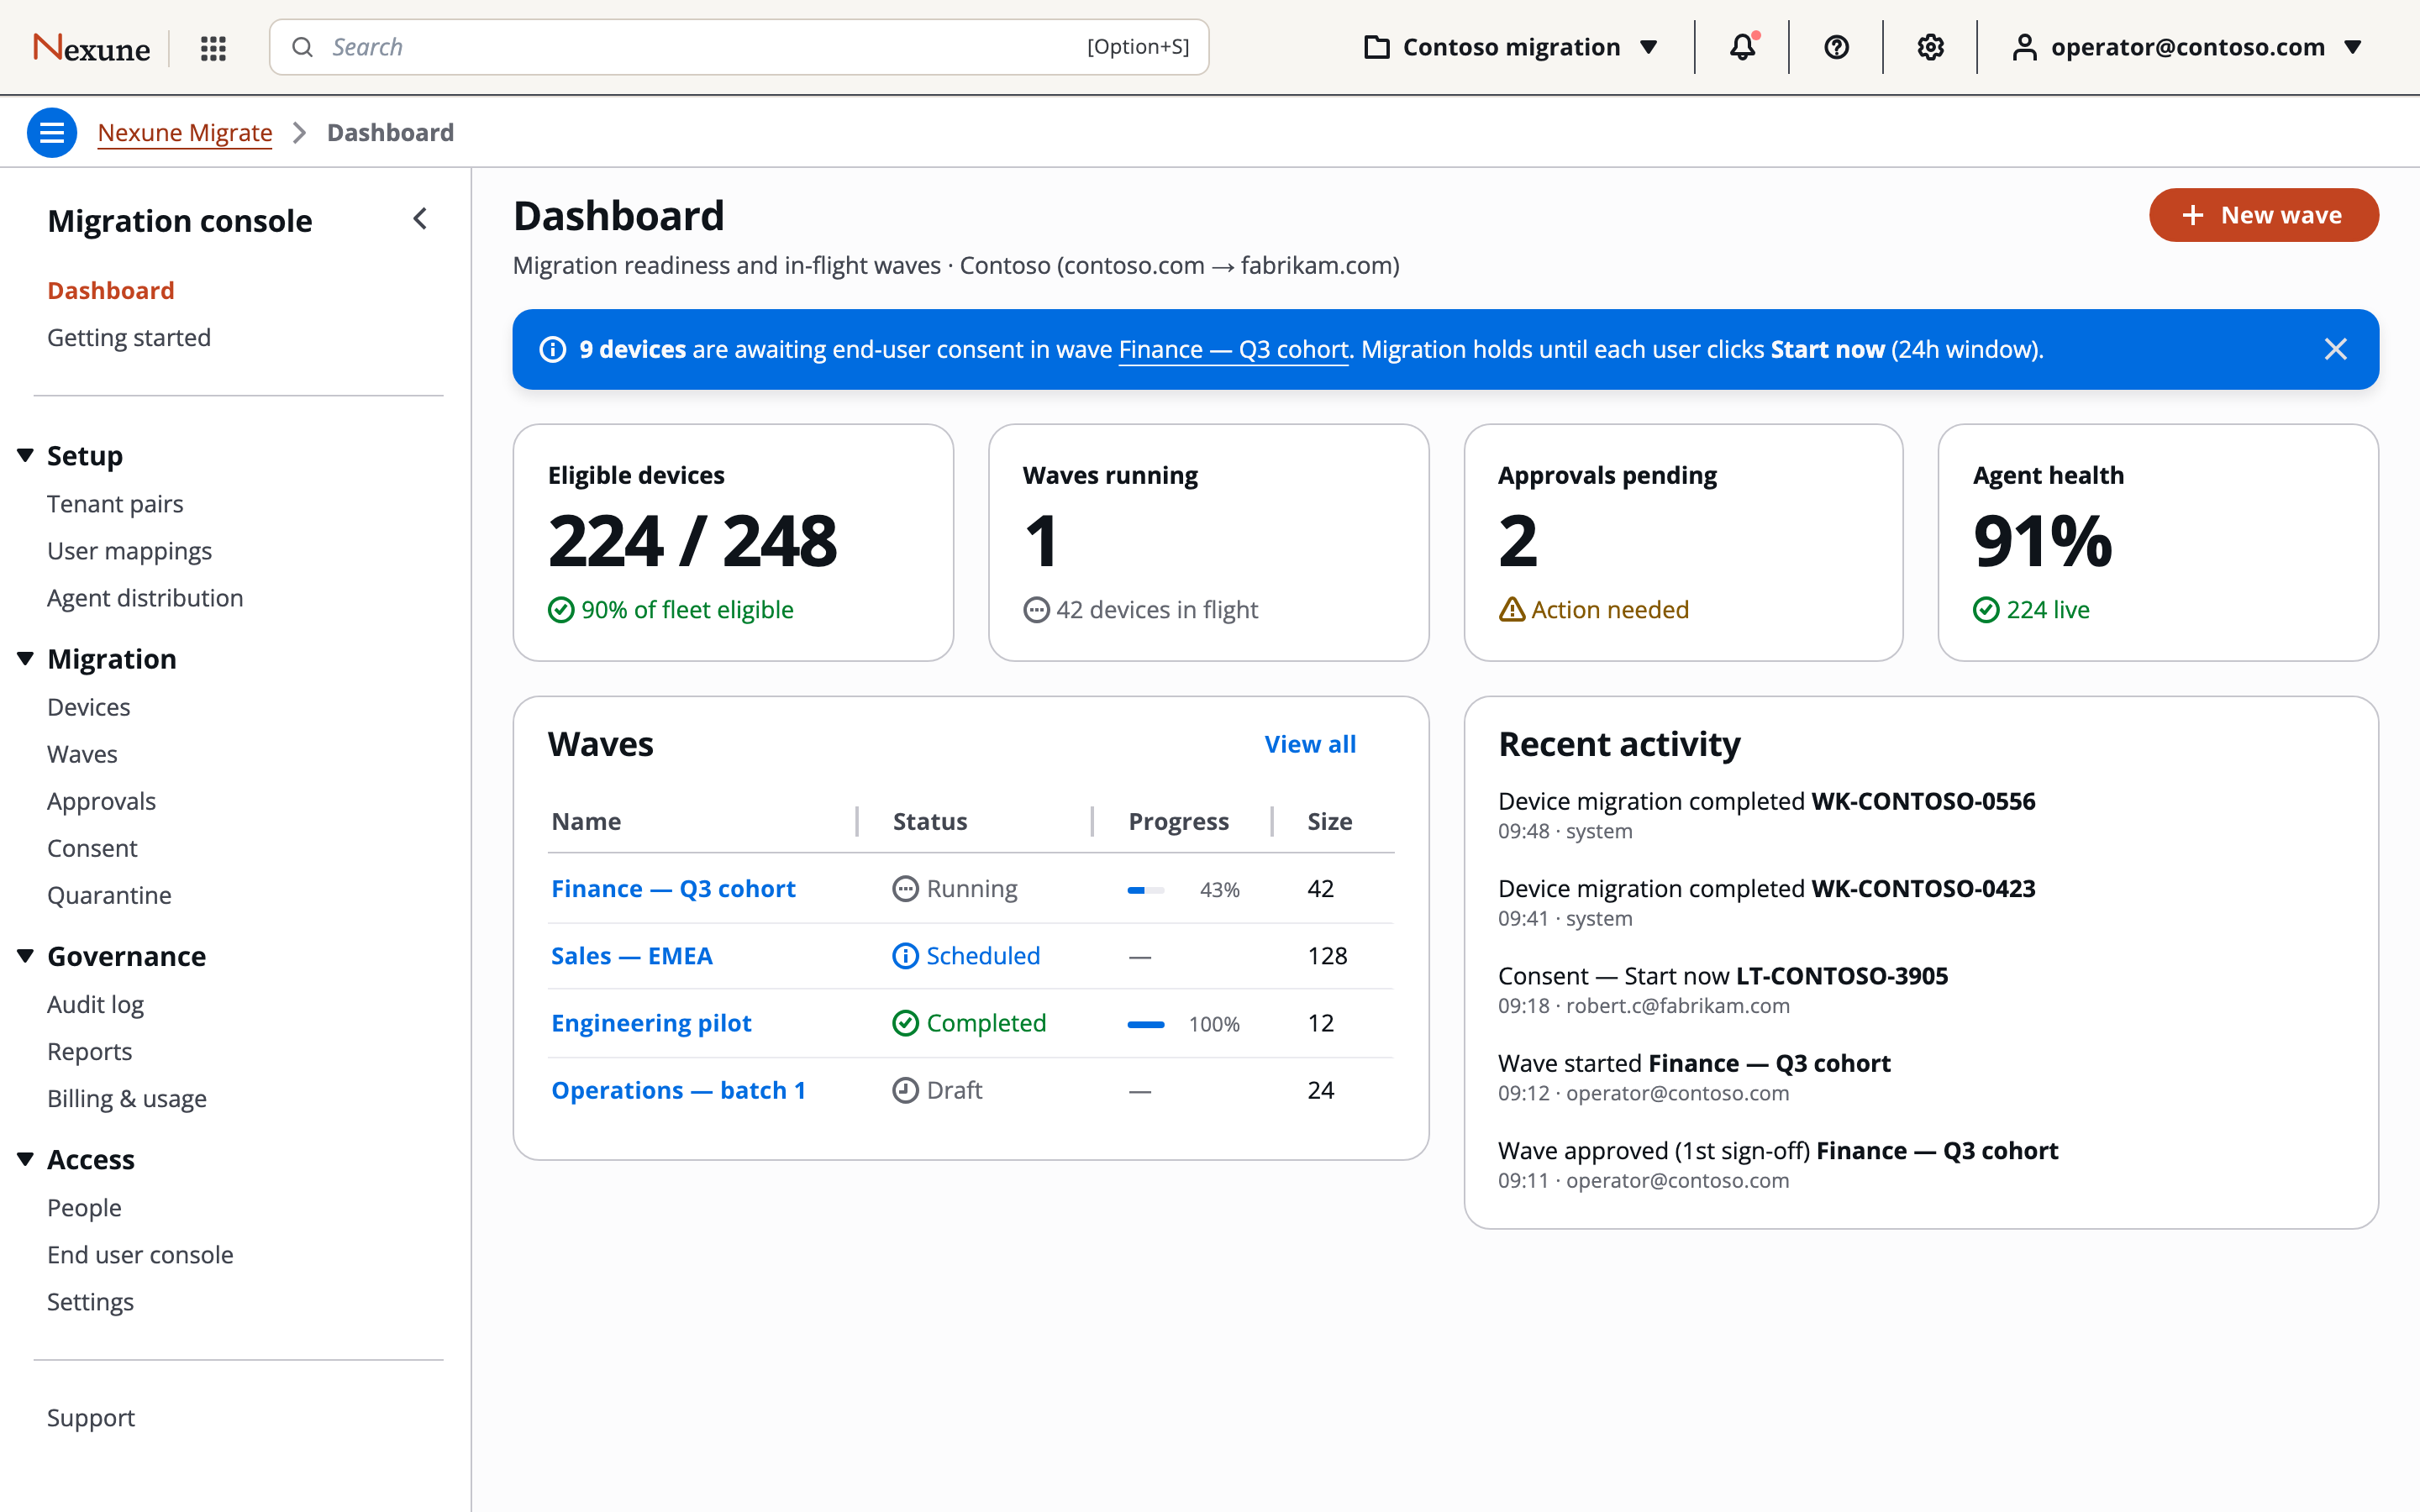The image size is (2420, 1512).
Task: Click the icon beside 42 devices in flight
Action: 1036,609
